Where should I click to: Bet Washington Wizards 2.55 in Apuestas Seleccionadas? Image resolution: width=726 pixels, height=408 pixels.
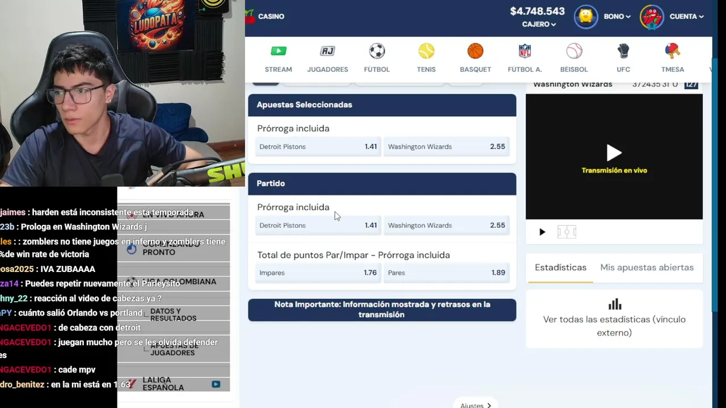[x=446, y=147]
